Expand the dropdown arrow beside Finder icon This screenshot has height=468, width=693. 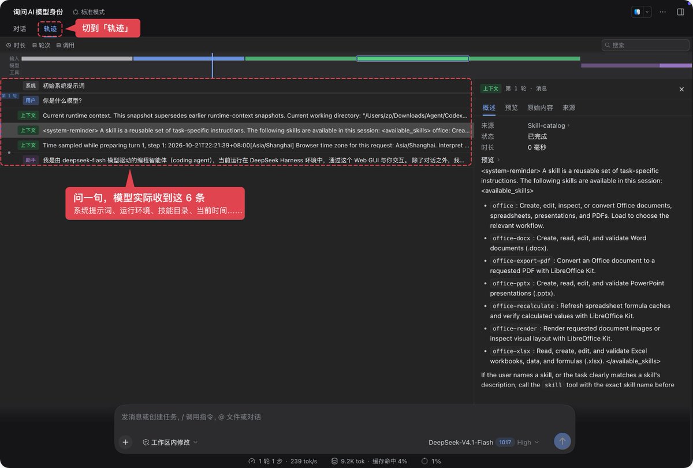(x=647, y=12)
